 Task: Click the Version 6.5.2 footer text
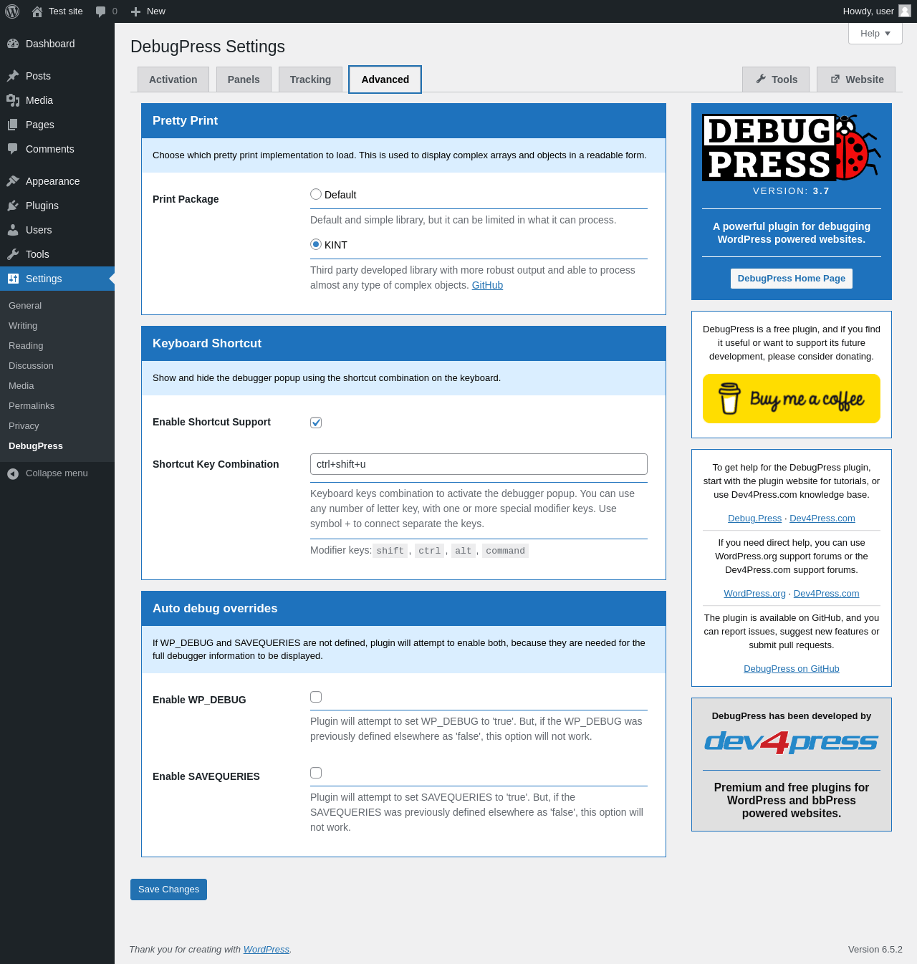(x=875, y=950)
